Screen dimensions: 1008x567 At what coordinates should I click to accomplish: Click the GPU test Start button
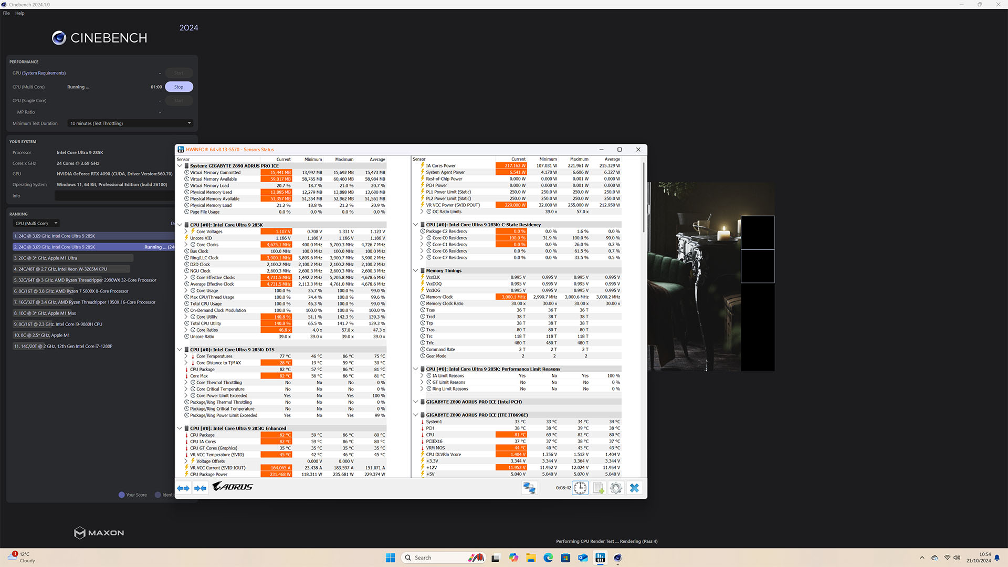pos(179,73)
